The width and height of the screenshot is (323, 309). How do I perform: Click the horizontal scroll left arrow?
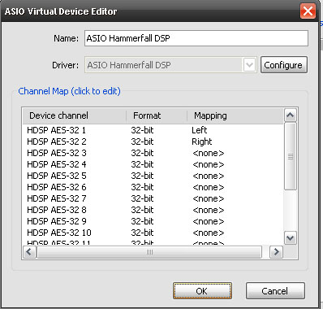pyautogui.click(x=29, y=252)
